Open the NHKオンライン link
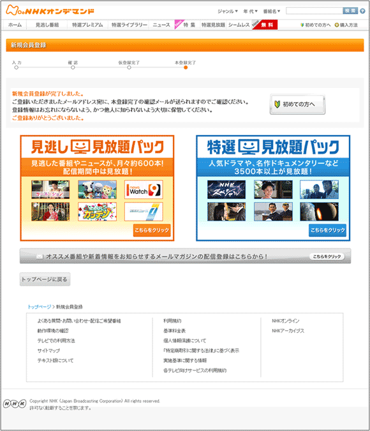370x431 pixels. tap(286, 321)
